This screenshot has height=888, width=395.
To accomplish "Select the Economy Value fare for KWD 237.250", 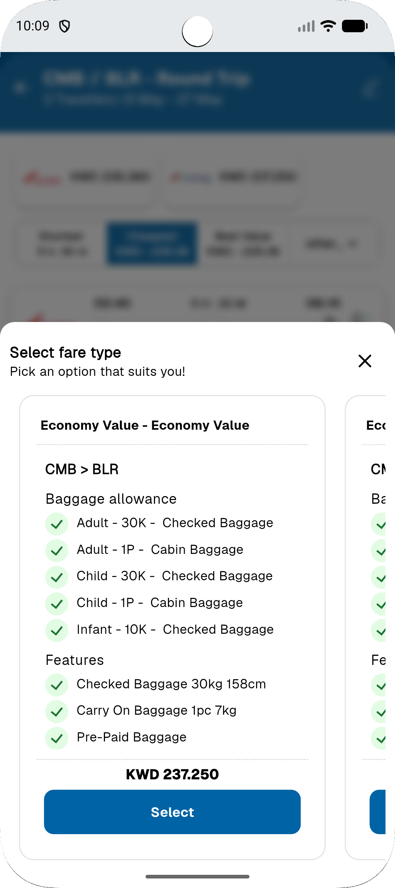I will [172, 812].
